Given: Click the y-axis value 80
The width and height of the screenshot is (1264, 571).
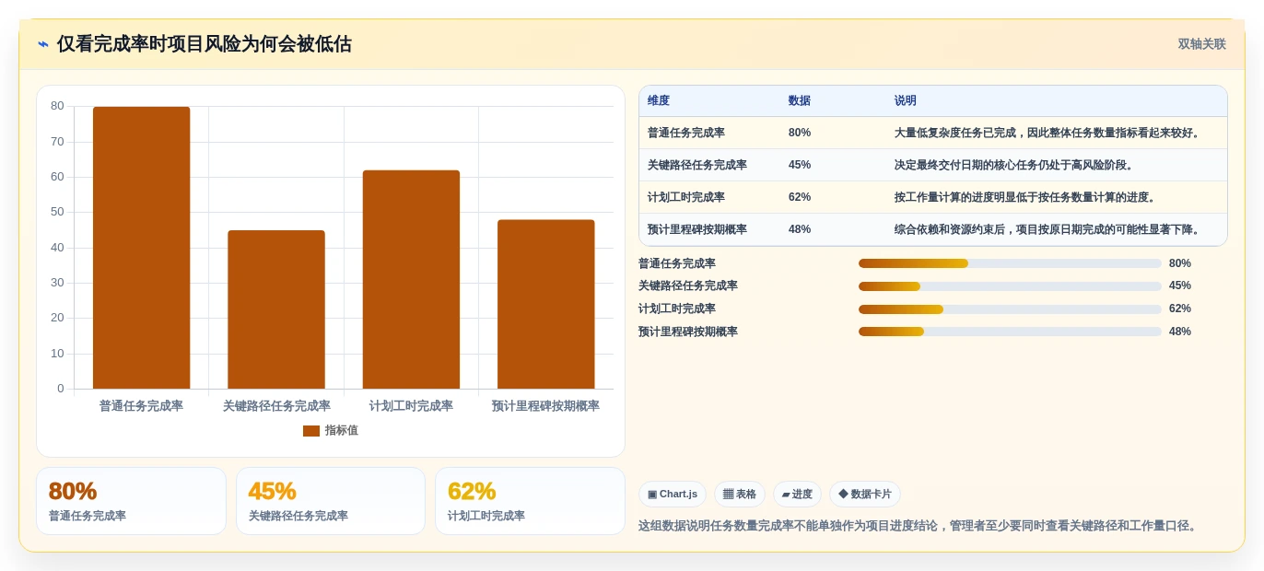Looking at the screenshot, I should 57,106.
